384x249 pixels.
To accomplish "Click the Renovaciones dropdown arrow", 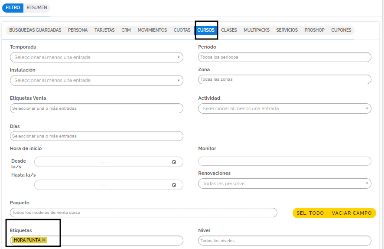I will [367, 183].
